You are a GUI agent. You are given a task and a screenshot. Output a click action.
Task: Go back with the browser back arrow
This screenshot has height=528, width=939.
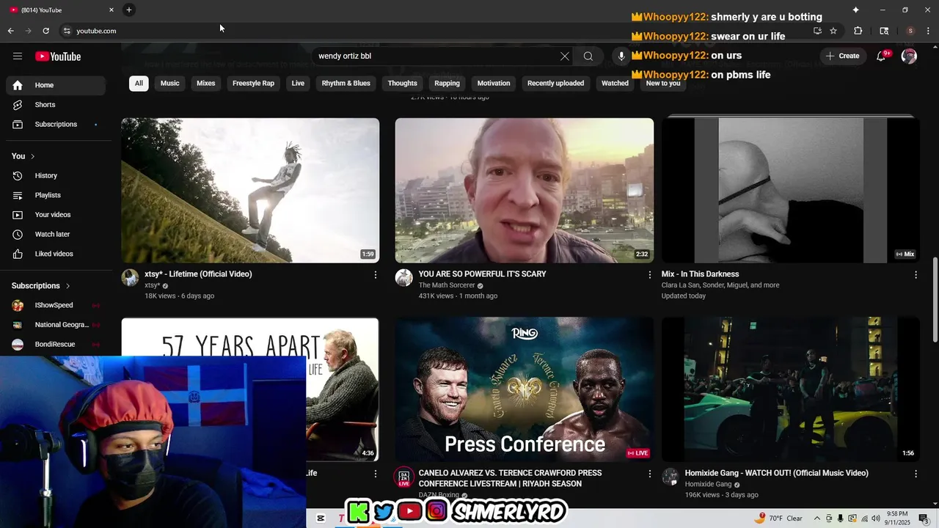pyautogui.click(x=10, y=31)
